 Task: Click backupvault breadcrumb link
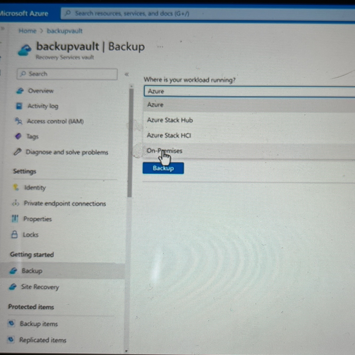click(x=65, y=31)
